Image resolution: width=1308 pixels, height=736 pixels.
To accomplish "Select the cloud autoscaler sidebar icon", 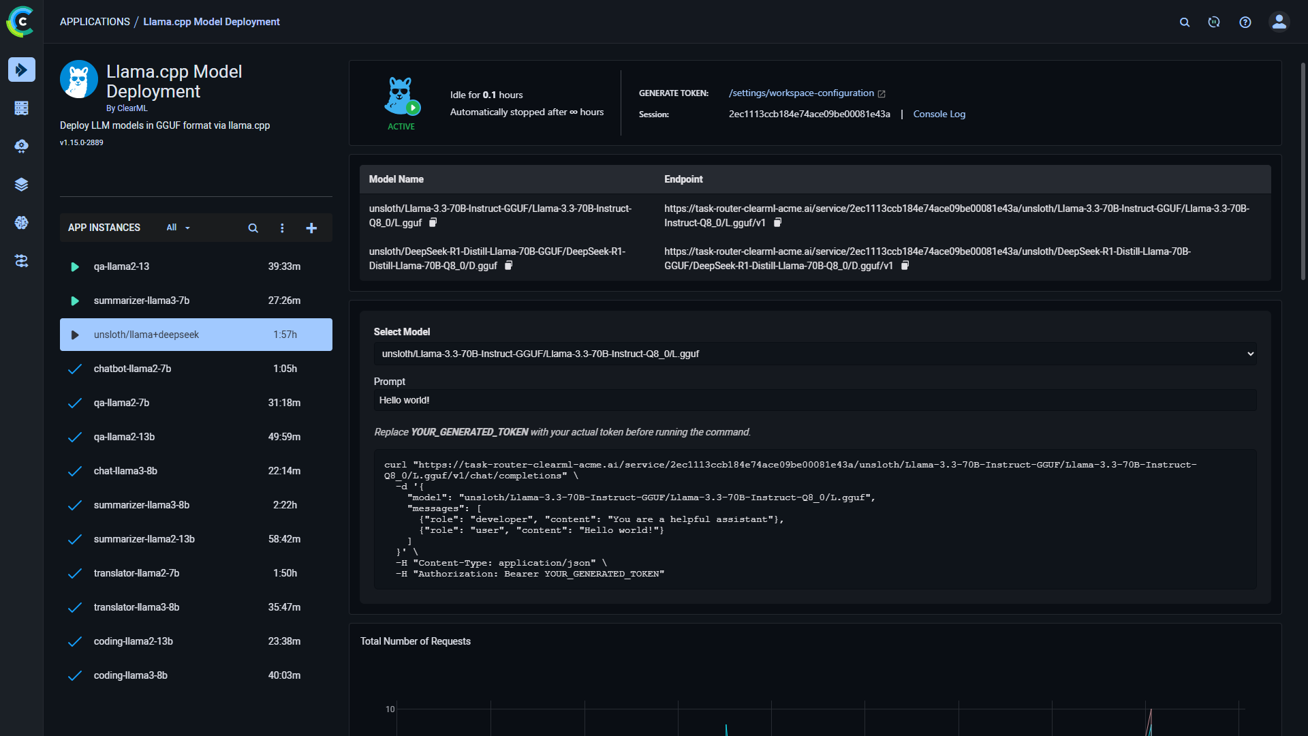I will (x=22, y=146).
